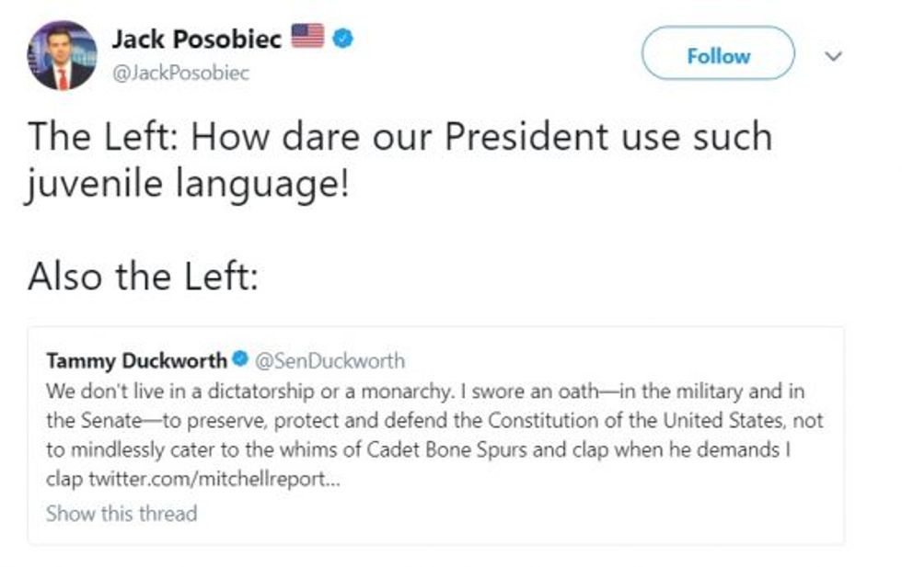Screen dimensions: 902x567
Task: Open the Jack Posobiec display name link
Action: pos(197,39)
